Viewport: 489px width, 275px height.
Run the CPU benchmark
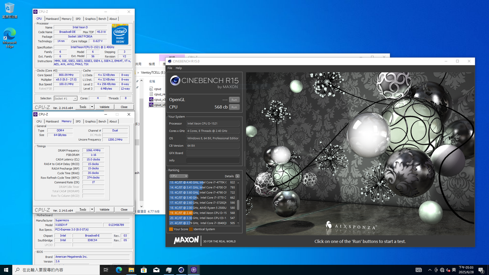234,107
